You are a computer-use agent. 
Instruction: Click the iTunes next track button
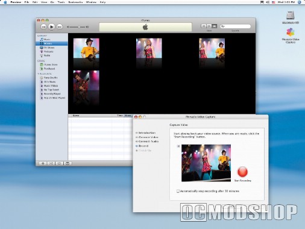(60, 27)
